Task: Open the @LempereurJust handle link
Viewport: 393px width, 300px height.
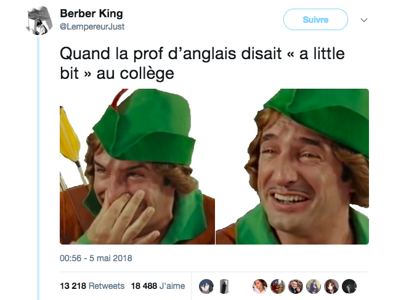Action: 92,26
